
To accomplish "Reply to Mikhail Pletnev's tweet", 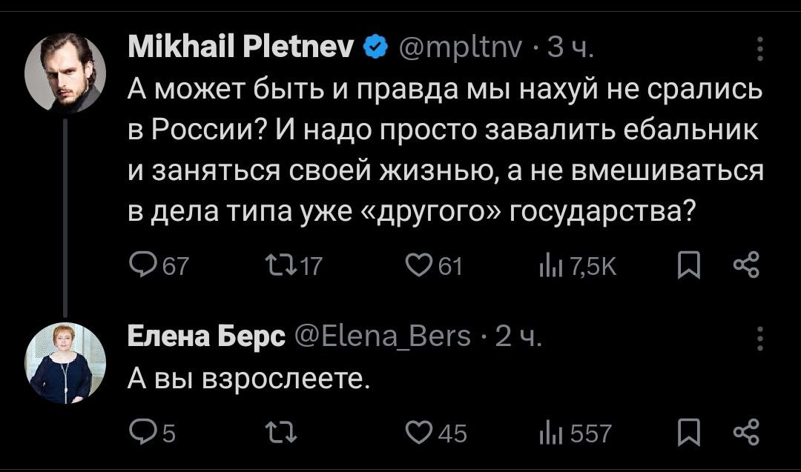I will pos(141,265).
